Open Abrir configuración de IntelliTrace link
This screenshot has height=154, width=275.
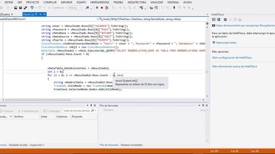point(232,58)
